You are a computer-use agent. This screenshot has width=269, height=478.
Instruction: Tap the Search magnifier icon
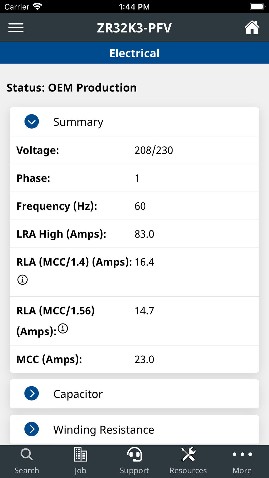pos(27,455)
